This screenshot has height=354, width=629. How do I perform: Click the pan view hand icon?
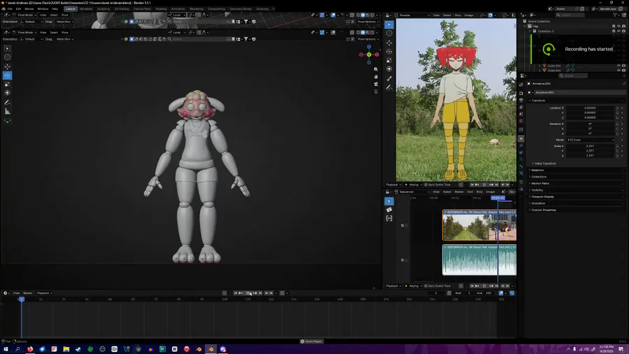coord(377,78)
